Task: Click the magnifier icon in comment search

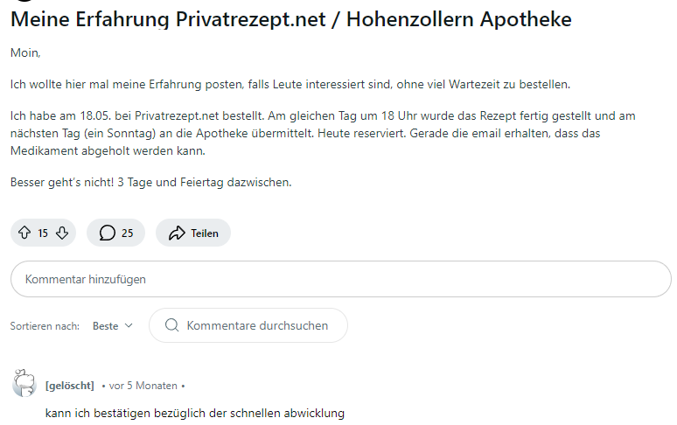Action: [x=171, y=325]
